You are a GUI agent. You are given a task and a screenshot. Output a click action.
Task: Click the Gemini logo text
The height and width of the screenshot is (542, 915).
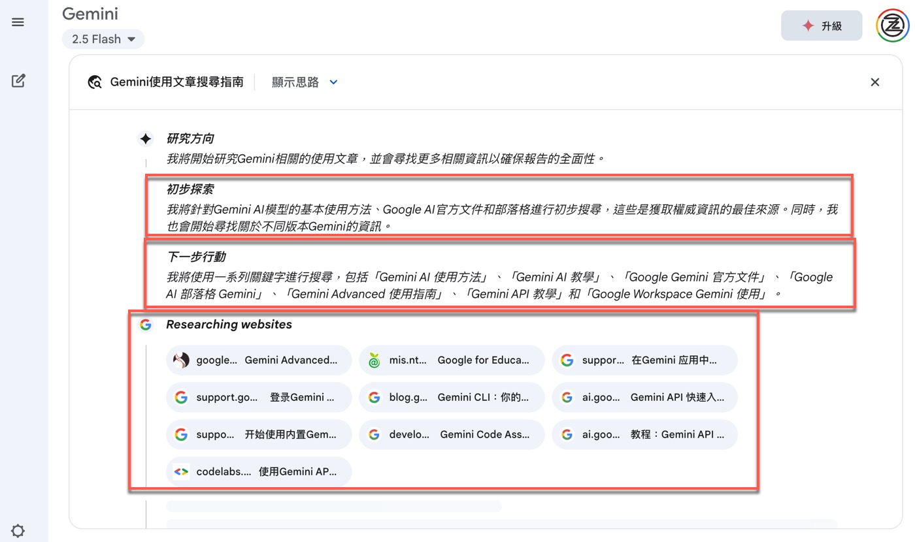90,14
